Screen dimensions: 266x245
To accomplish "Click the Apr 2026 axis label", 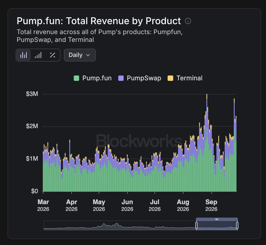I will (72, 205).
